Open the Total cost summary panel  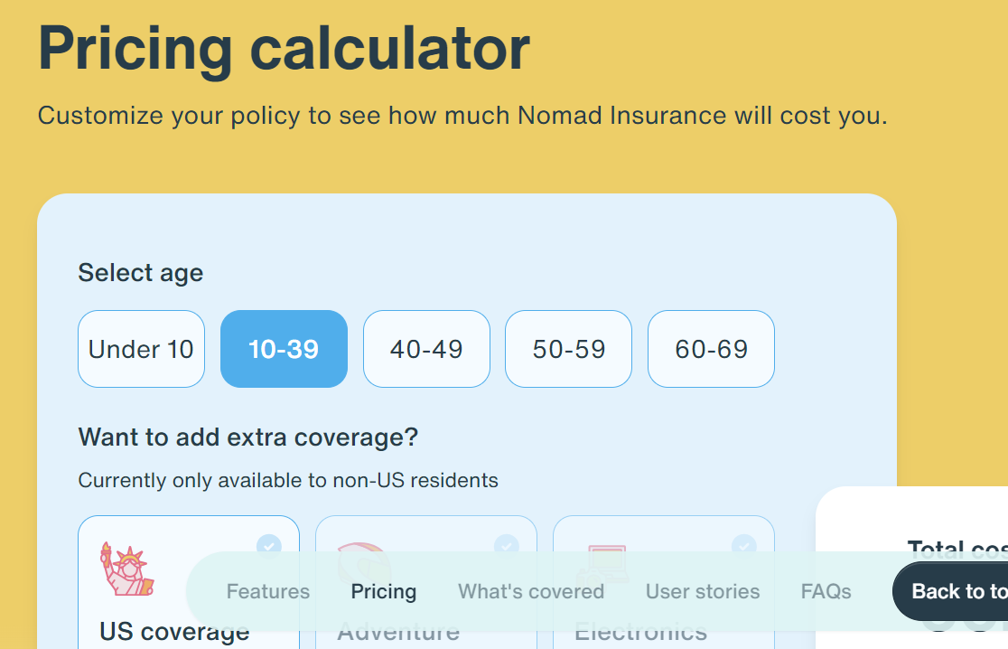coord(911,568)
